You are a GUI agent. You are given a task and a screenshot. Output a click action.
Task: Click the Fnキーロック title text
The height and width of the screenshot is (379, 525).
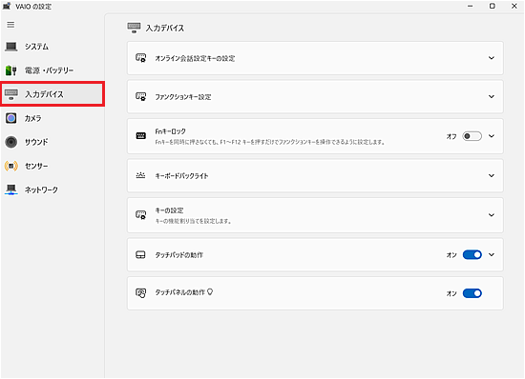coord(170,131)
